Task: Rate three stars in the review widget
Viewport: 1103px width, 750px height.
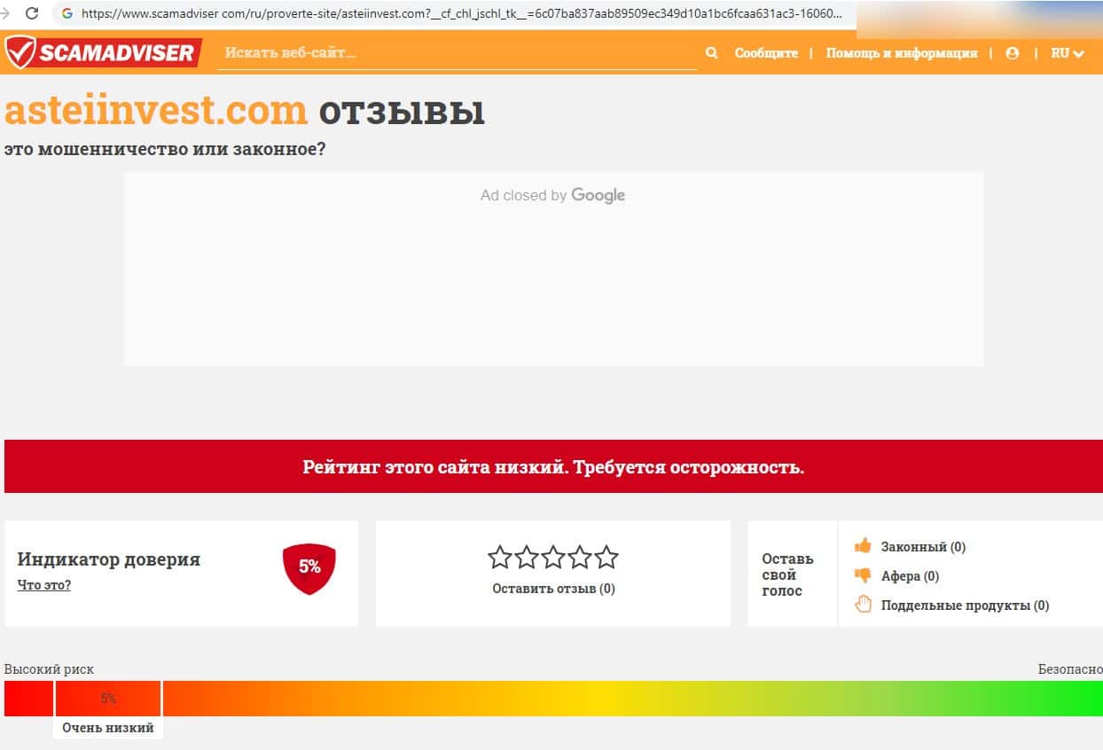Action: coord(553,558)
